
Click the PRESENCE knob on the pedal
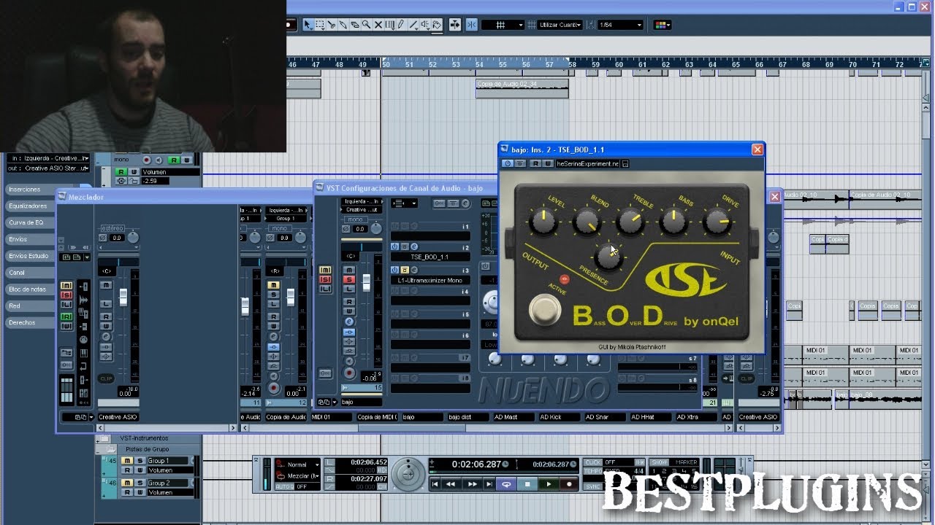click(608, 255)
